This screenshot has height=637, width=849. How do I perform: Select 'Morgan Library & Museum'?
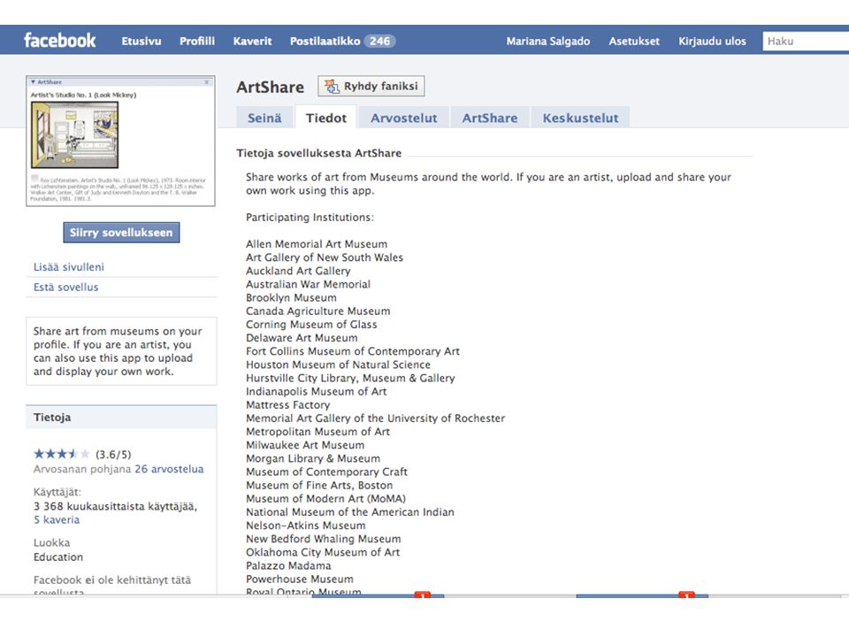point(313,458)
